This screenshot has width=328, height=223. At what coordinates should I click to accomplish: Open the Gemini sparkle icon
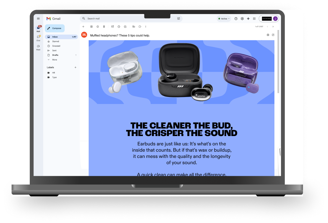(x=248, y=18)
